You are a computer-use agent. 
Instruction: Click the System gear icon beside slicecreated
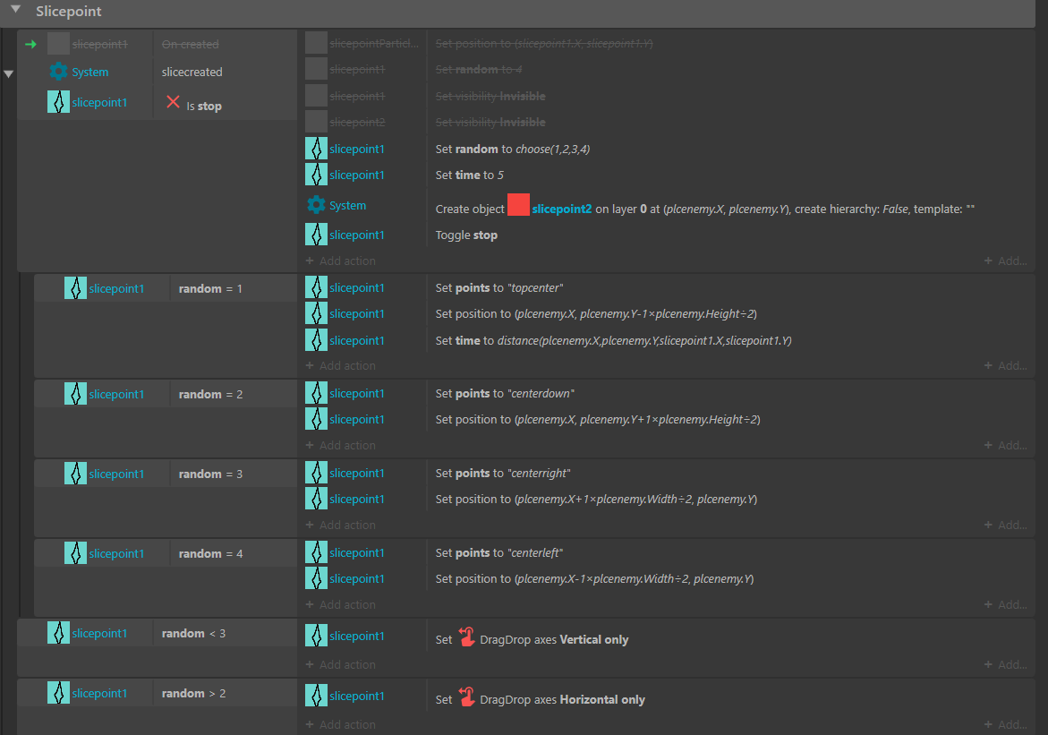click(59, 72)
